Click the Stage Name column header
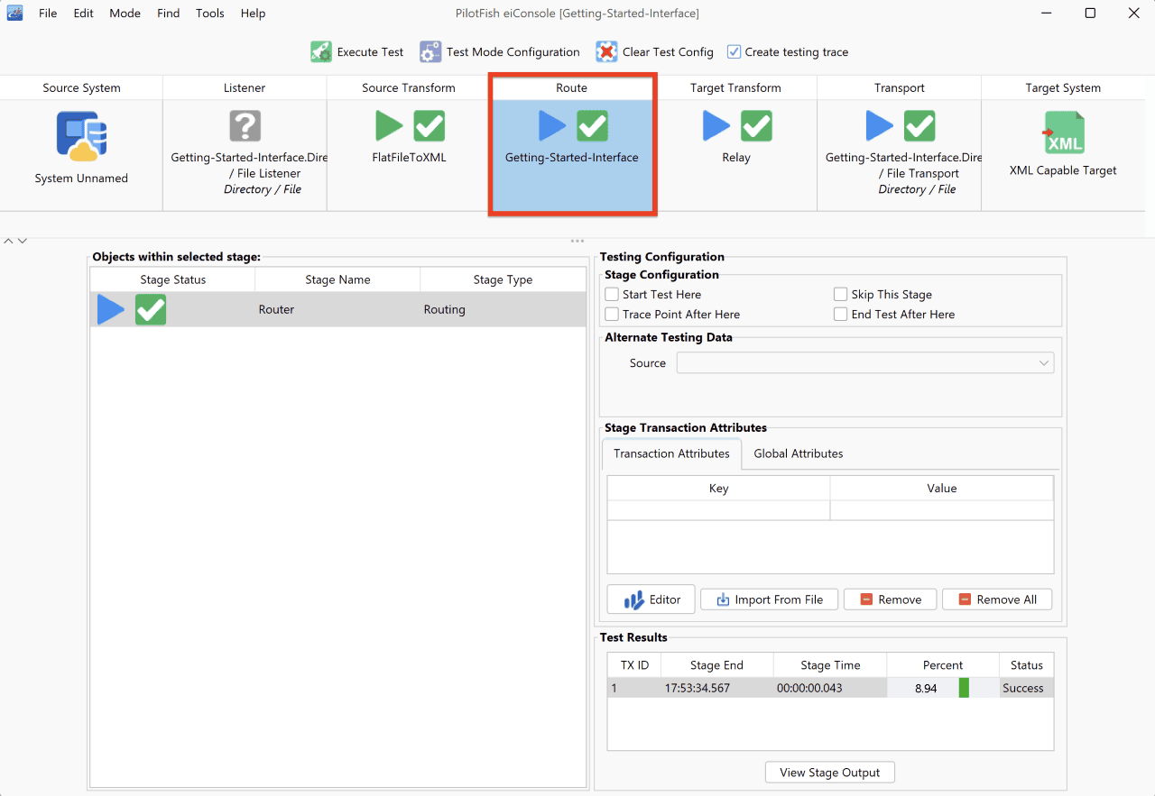 coord(337,279)
